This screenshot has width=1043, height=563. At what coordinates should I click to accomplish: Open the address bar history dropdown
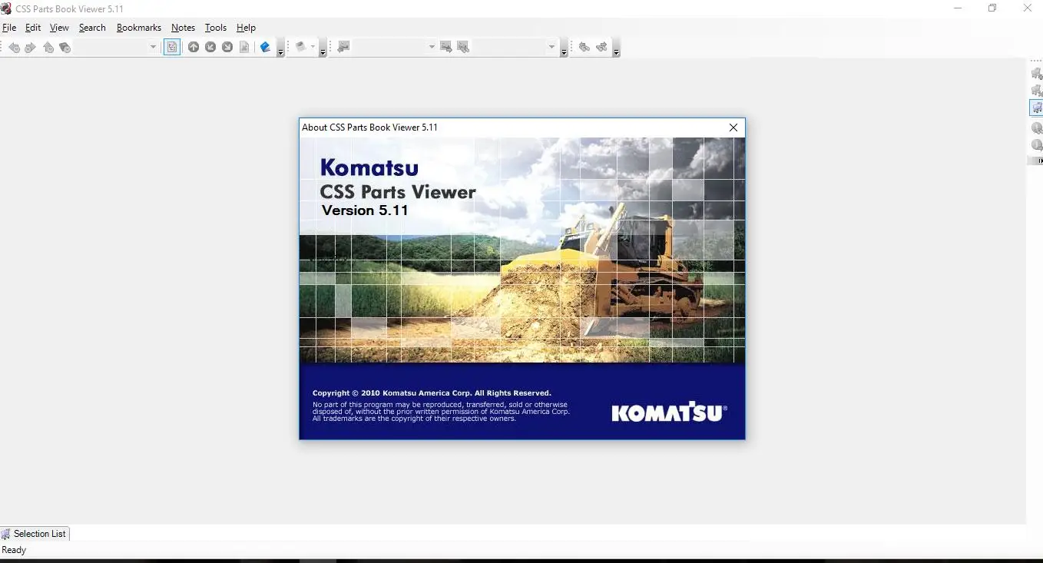[153, 47]
